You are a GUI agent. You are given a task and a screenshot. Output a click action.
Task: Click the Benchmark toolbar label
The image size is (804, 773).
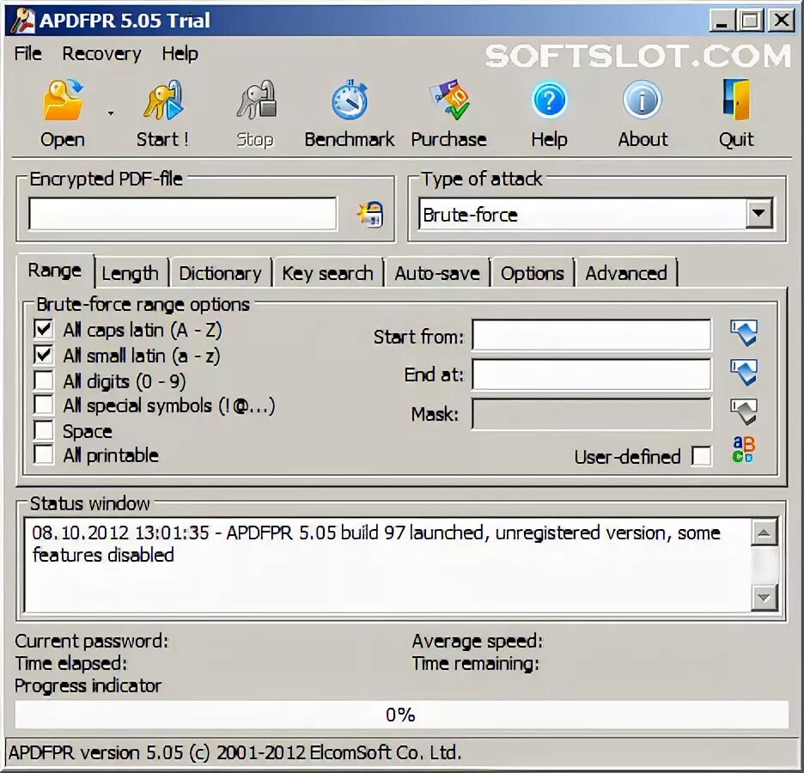(350, 139)
